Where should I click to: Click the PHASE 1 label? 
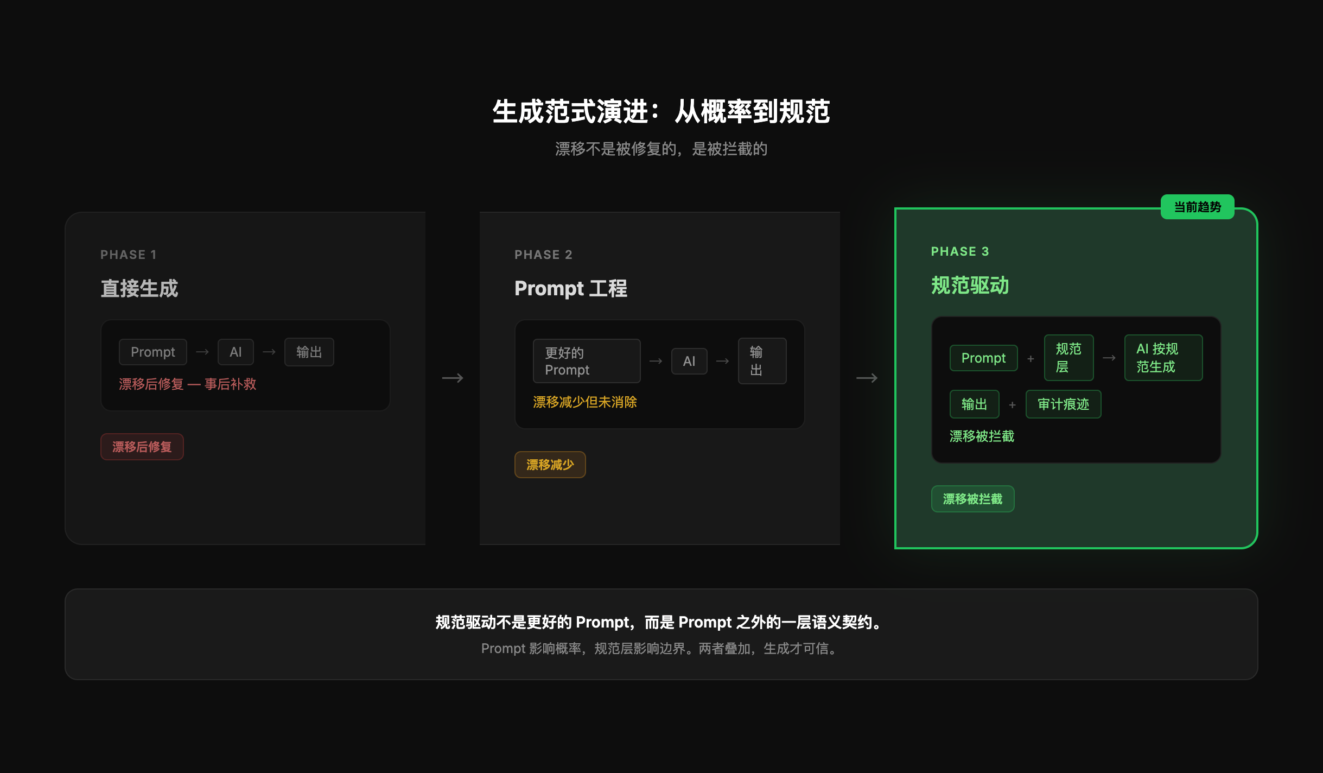(x=129, y=255)
